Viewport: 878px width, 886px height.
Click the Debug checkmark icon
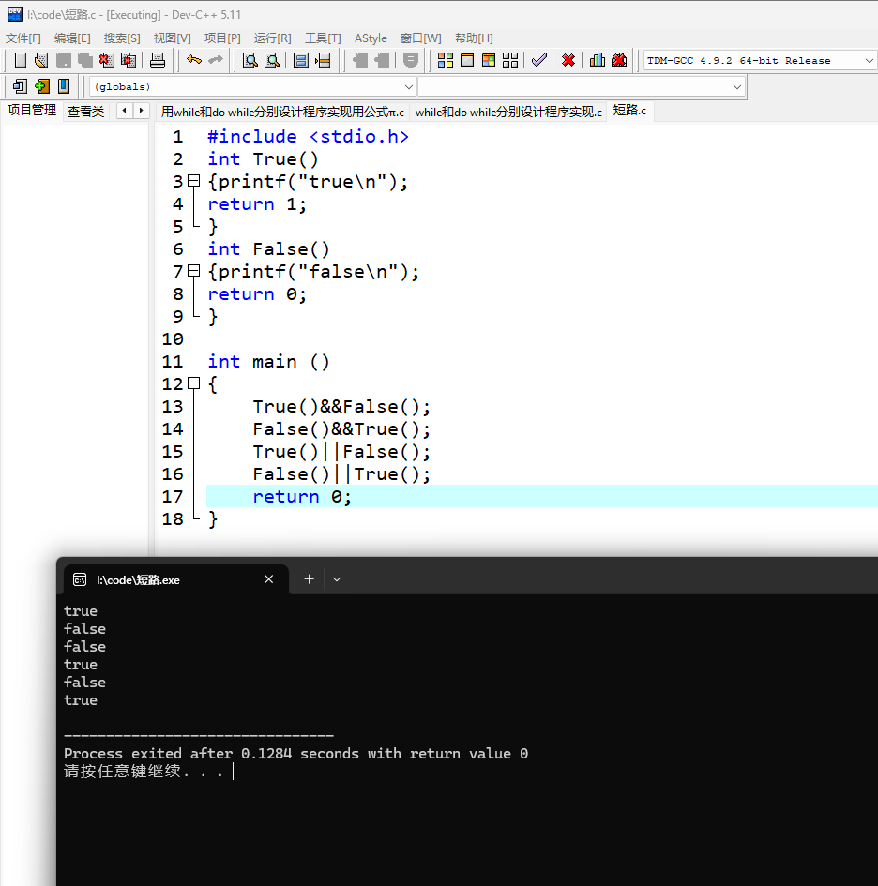click(x=538, y=60)
